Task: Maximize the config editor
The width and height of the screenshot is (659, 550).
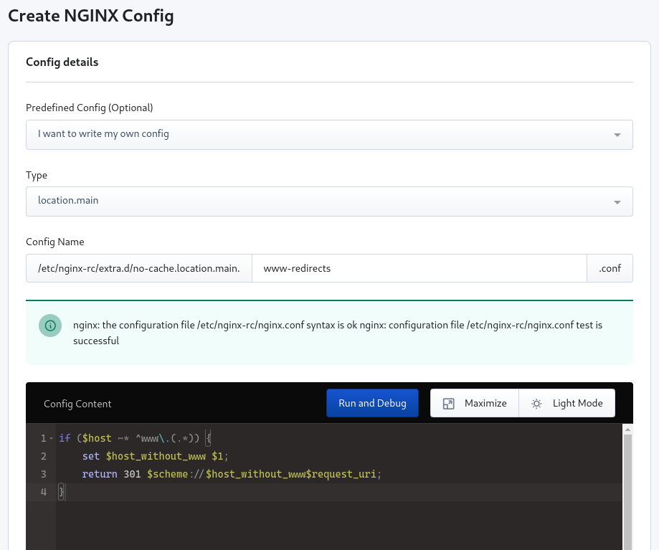Action: [x=475, y=403]
